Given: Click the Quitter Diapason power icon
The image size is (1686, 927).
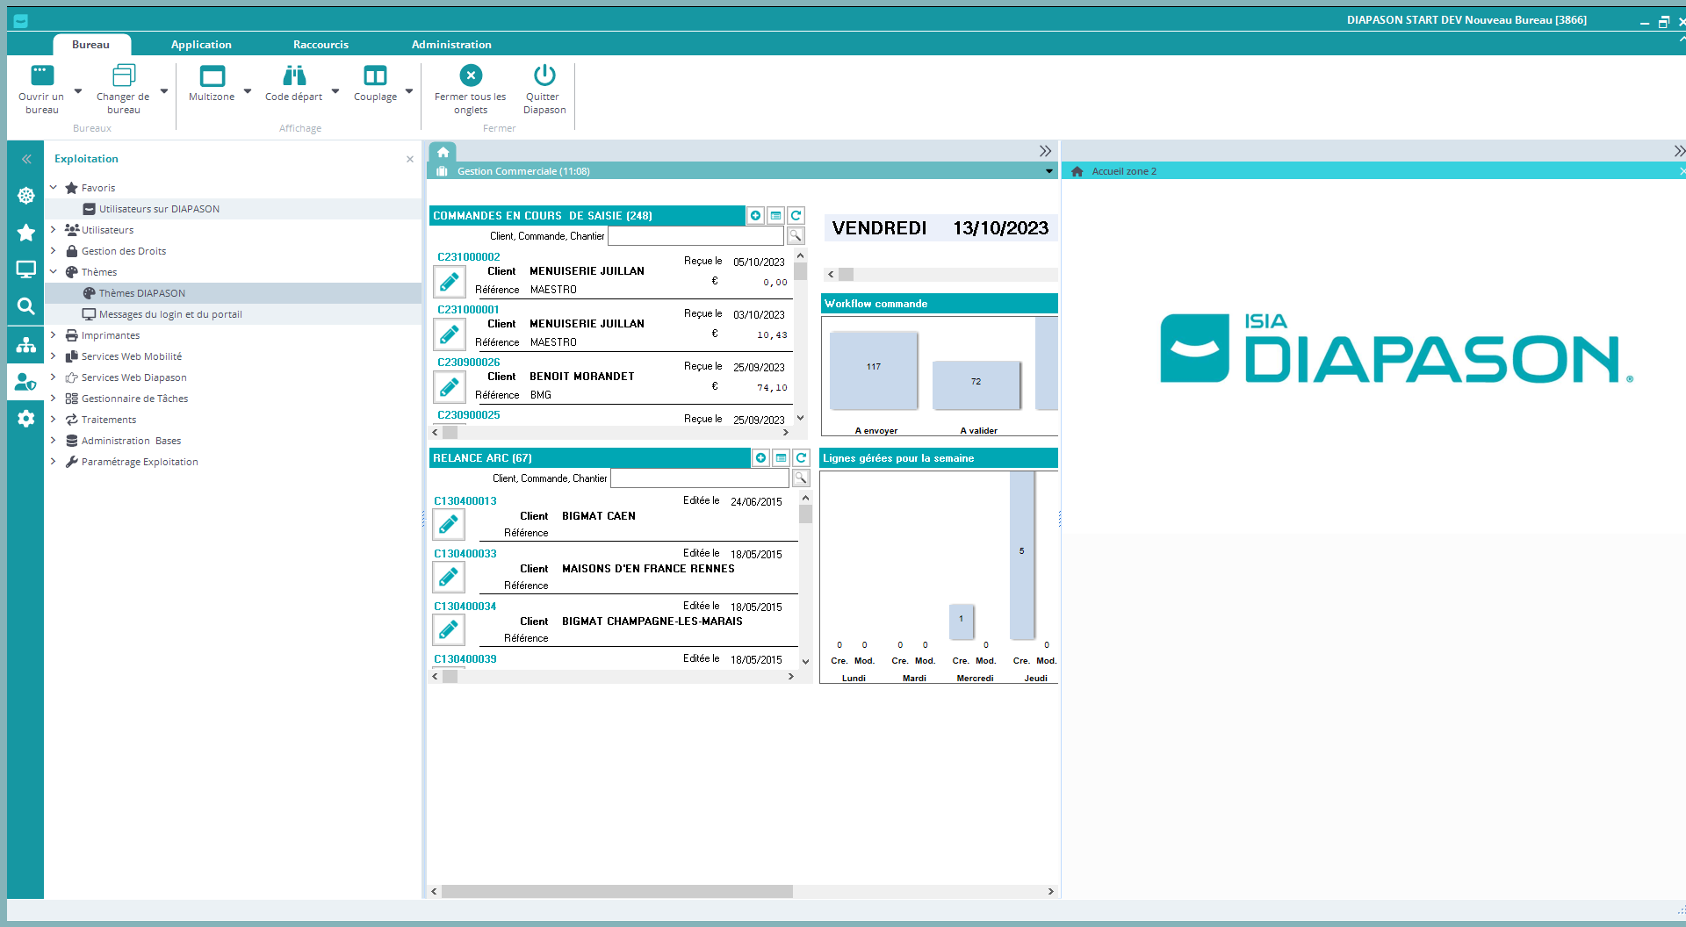Looking at the screenshot, I should click(544, 76).
